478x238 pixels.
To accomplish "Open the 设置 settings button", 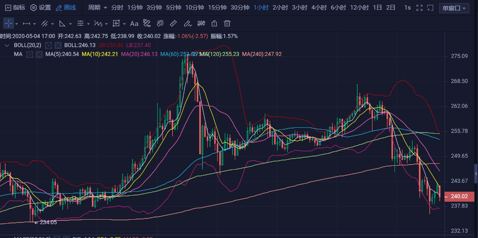I will point(41,8).
